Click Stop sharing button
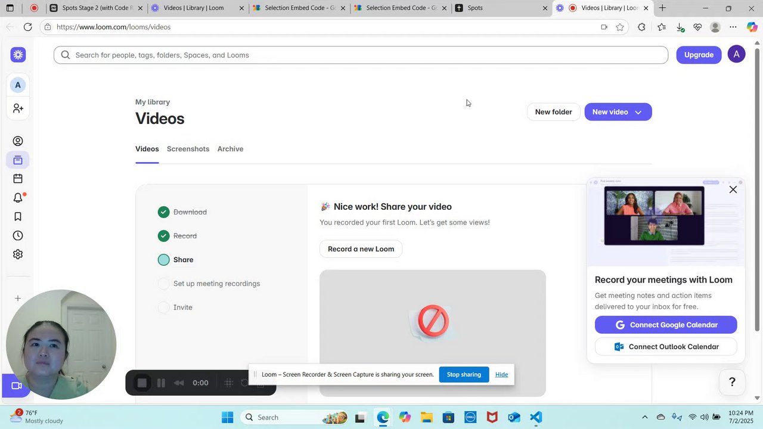 coord(464,374)
